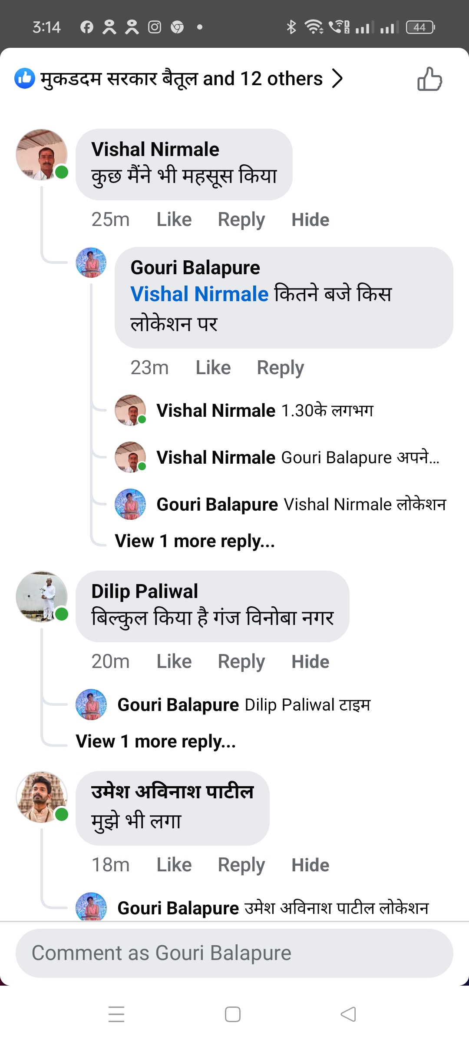The width and height of the screenshot is (469, 1043).
Task: Hide Dilip Paliwal's comment
Action: (310, 661)
